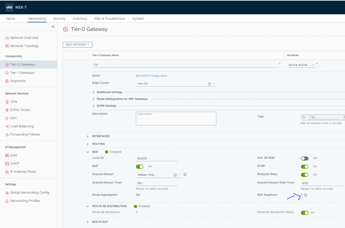345x228 pixels.
Task: Click the Forwarding Policies sidebar icon
Action: tap(7, 135)
